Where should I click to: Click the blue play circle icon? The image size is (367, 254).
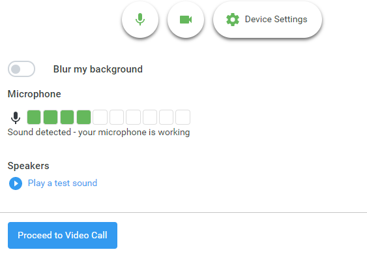point(16,183)
